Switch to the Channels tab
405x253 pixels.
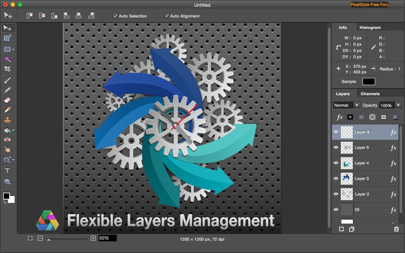tap(370, 94)
